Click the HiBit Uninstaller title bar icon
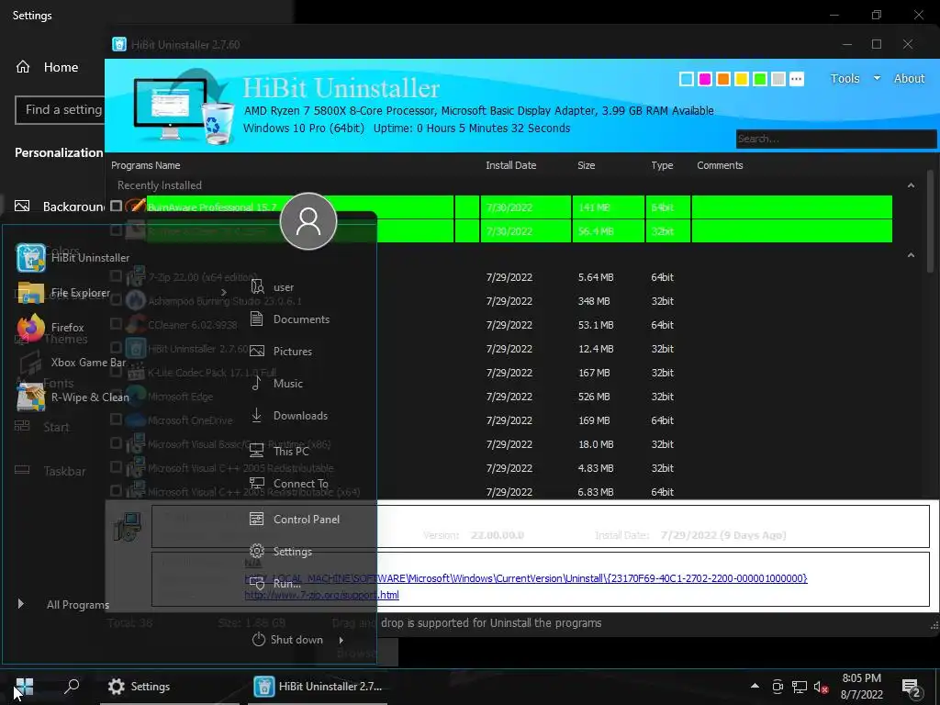 pos(119,44)
